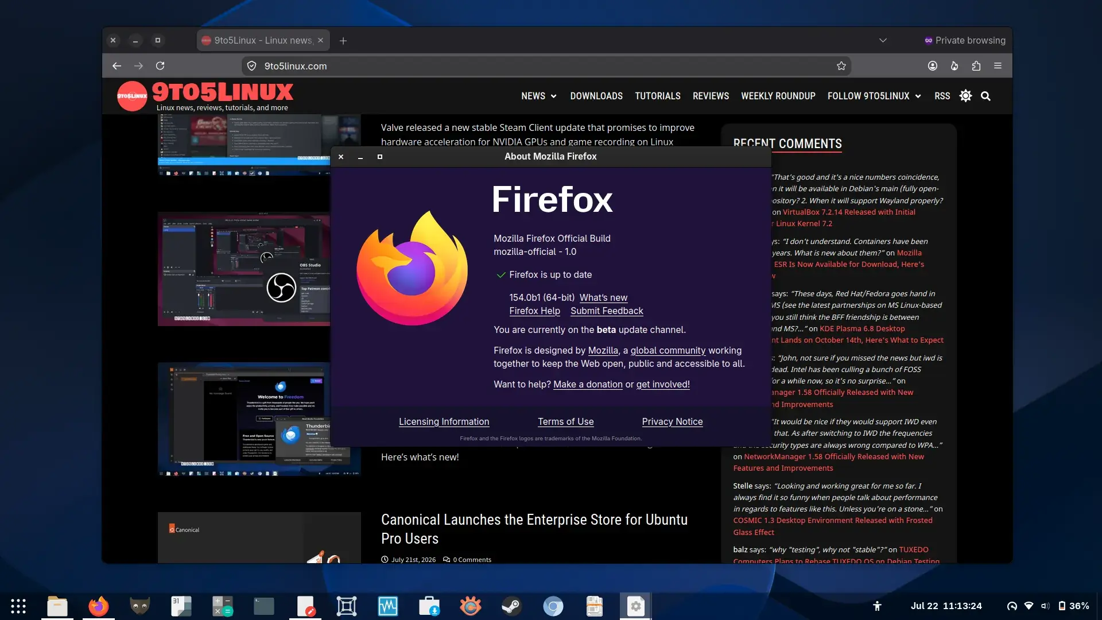Open the WEEKLY ROUNDUP menu item
Screen dimensions: 1102x620
(x=778, y=96)
